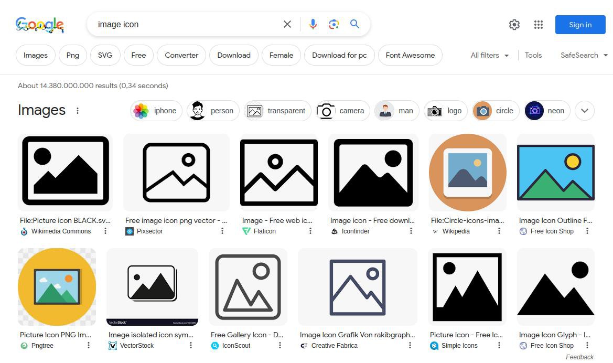Click the Google doodle logo
This screenshot has height=363, width=613.
tap(40, 25)
